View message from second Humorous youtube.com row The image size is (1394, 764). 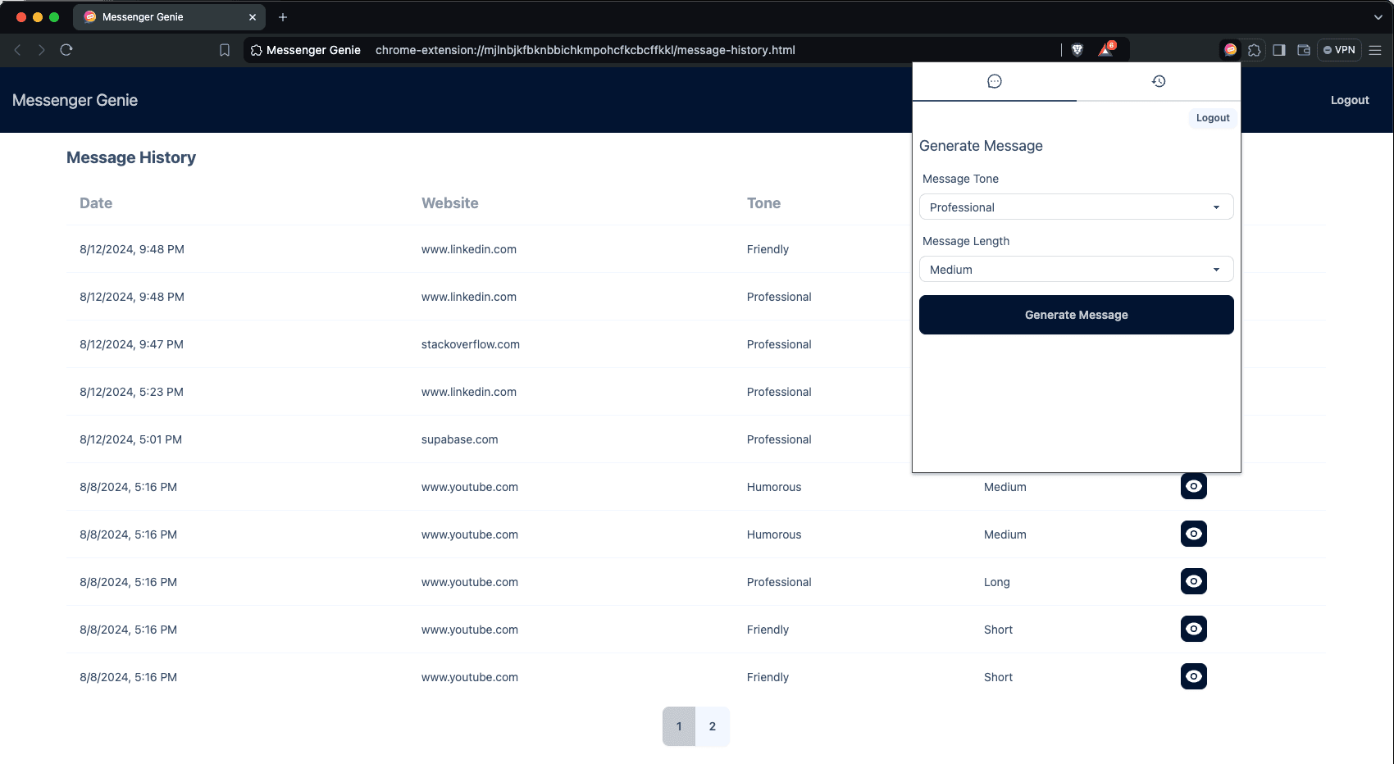coord(1194,534)
